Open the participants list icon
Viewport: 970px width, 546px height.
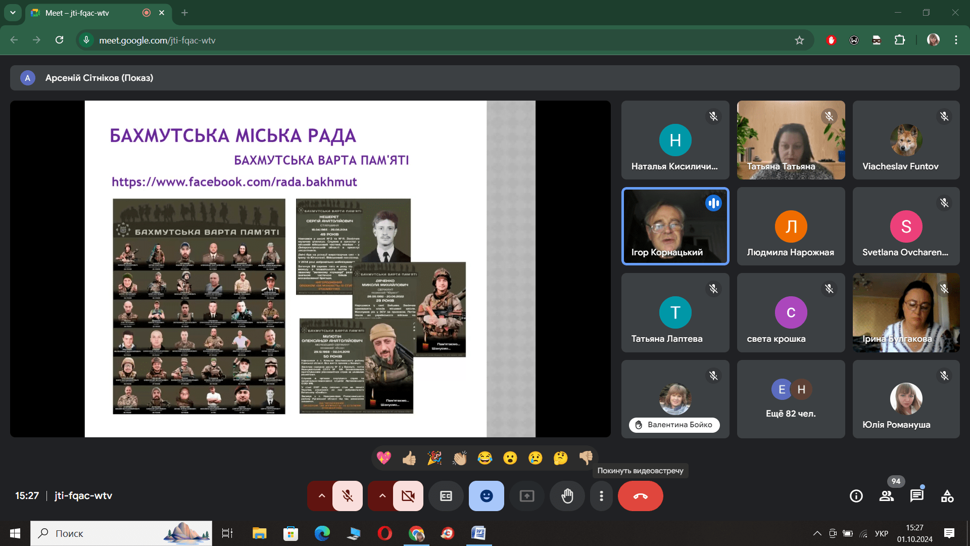[x=887, y=496]
